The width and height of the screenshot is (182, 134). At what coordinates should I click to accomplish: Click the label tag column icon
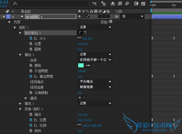click(x=7, y=11)
